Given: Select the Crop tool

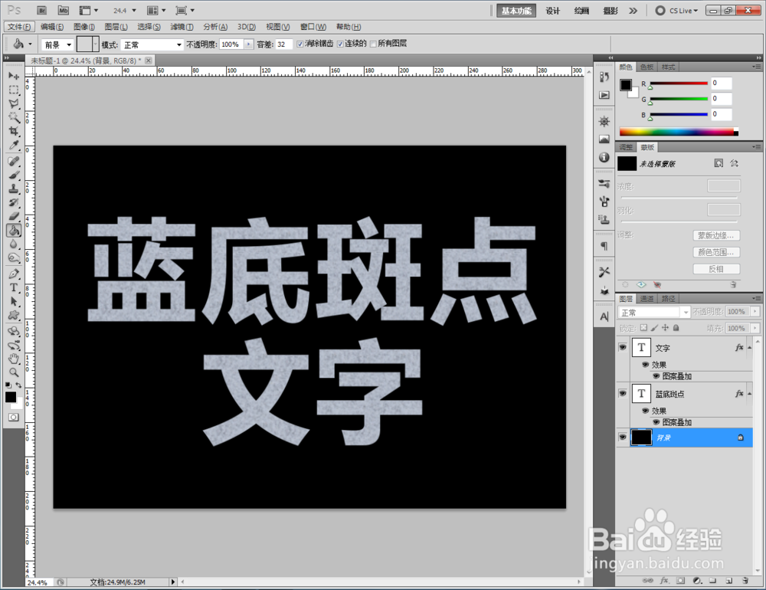Looking at the screenshot, I should [14, 131].
